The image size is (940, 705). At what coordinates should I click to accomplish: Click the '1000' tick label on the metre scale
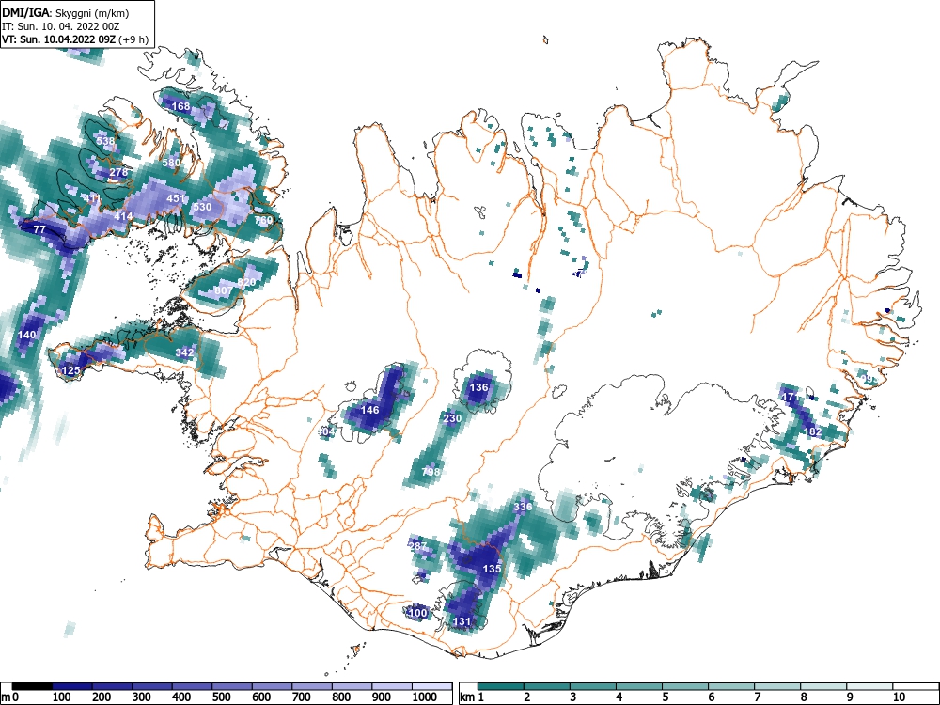coord(425,697)
